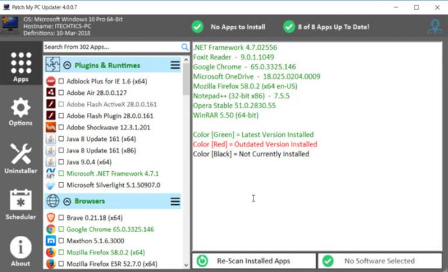Click the computer monitor icon in header

(x=10, y=25)
